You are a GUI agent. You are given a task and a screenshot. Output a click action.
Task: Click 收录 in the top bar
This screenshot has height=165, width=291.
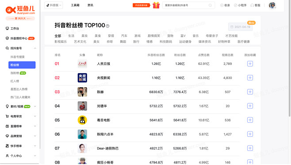[225, 5]
